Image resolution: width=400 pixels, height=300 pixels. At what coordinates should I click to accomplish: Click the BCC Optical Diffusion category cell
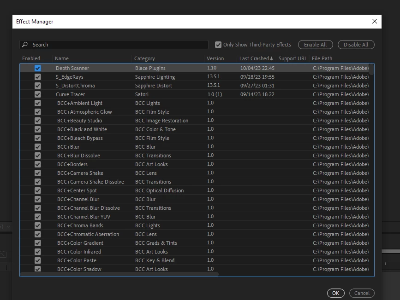pyautogui.click(x=160, y=190)
